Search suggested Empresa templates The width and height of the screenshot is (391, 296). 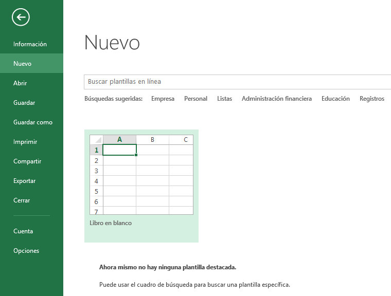tap(163, 99)
